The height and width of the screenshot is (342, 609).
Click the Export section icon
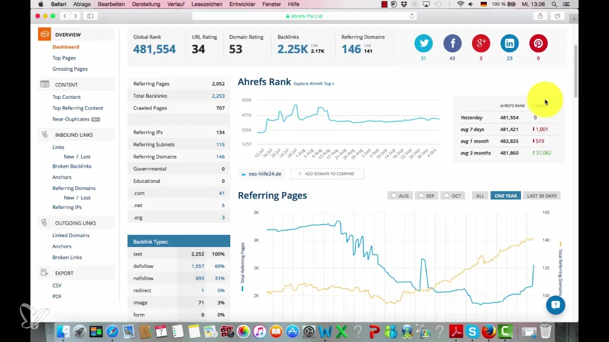pyautogui.click(x=45, y=273)
